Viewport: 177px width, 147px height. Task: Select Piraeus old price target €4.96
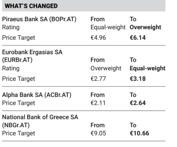click(98, 38)
